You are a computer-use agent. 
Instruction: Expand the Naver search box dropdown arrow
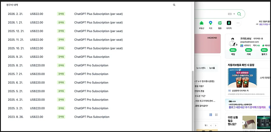pyautogui.click(x=234, y=14)
